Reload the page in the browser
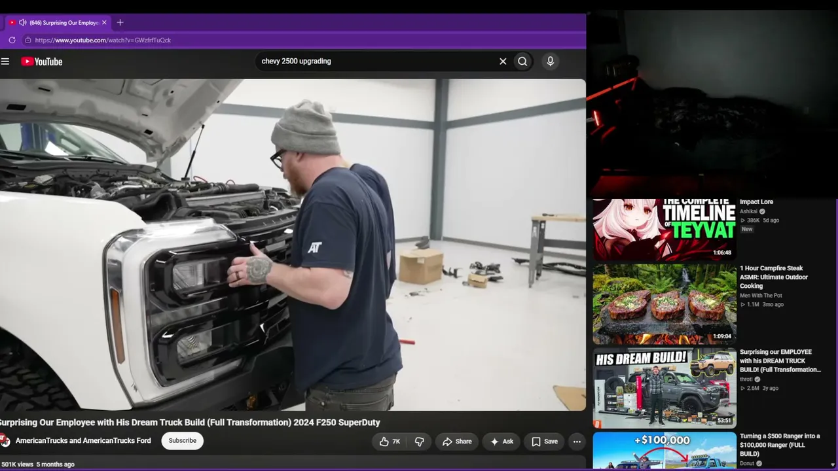 tap(12, 40)
